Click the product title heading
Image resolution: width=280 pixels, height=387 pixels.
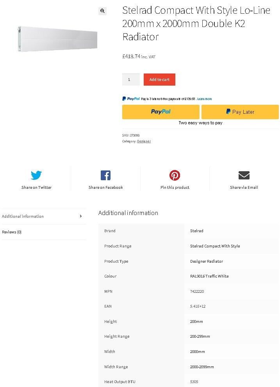tap(196, 23)
